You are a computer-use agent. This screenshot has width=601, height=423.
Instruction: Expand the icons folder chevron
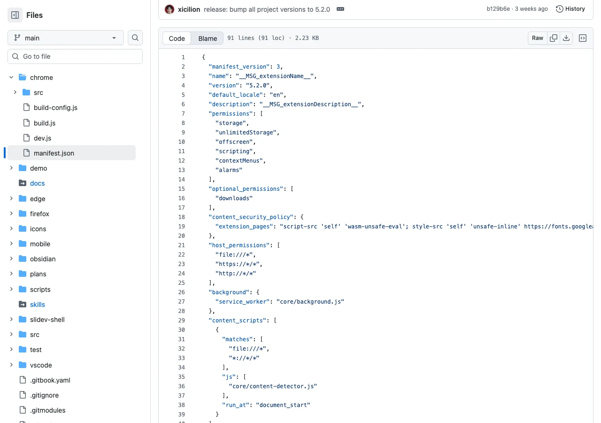pos(11,229)
